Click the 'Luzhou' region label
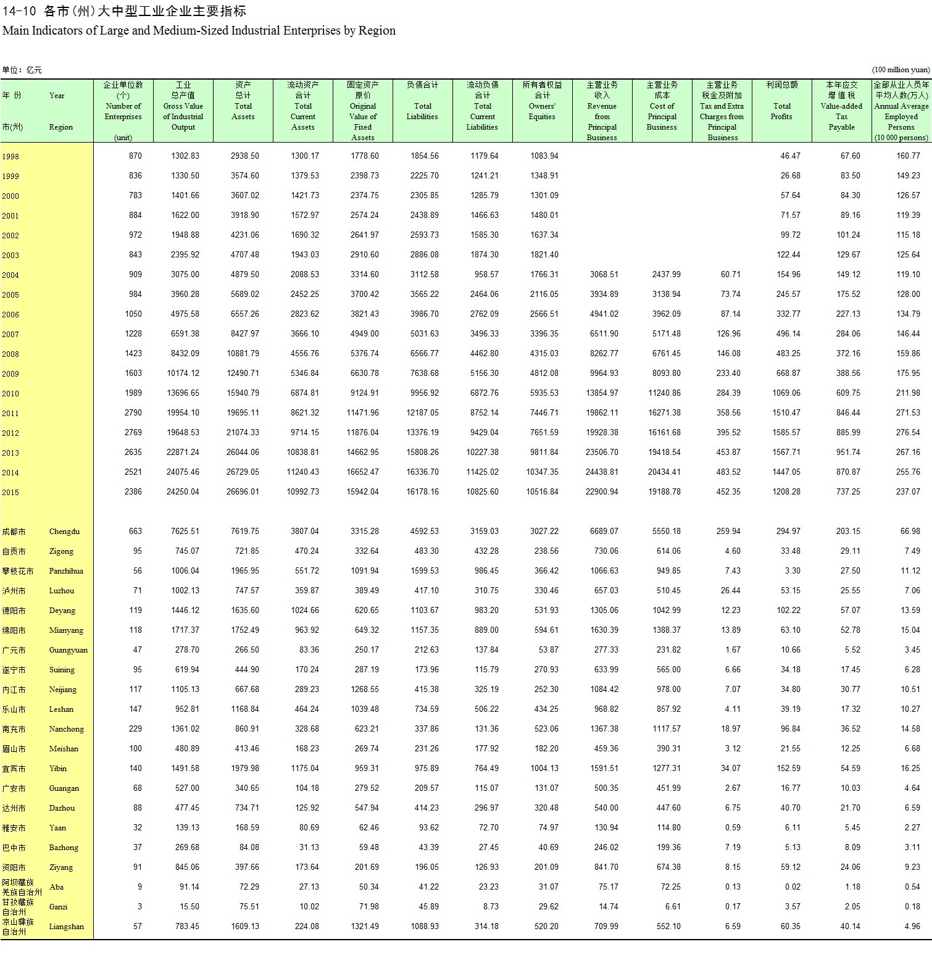This screenshot has width=932, height=960. (62, 591)
